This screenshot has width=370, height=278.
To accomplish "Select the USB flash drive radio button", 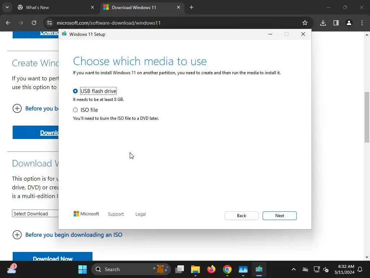I will click(75, 91).
